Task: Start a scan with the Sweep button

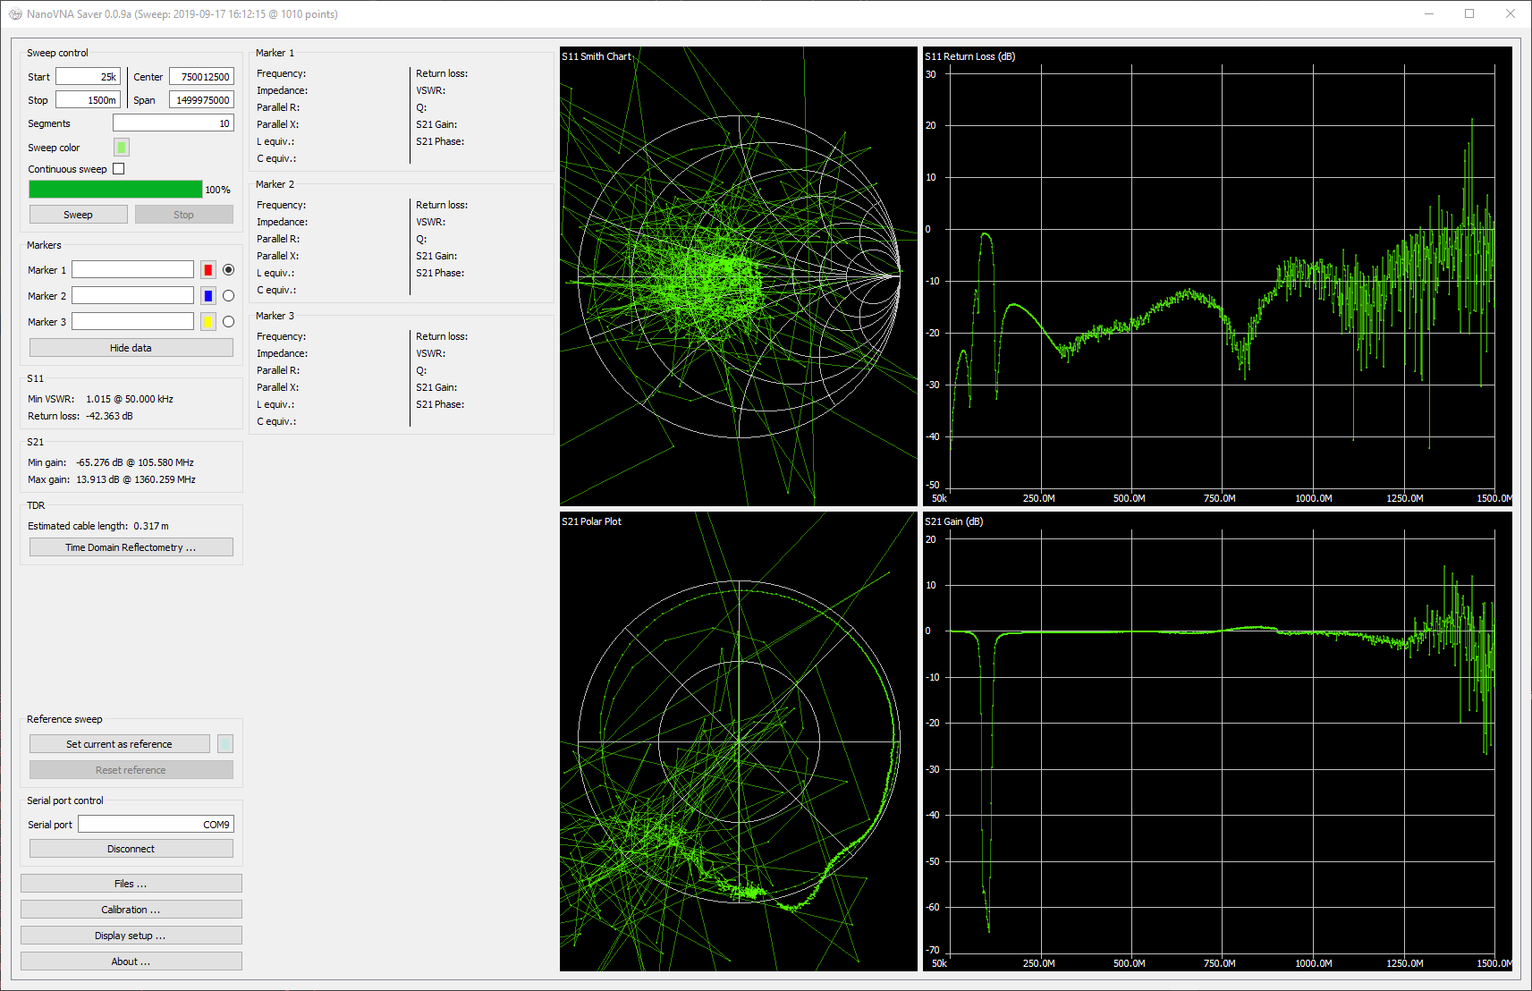Action: coord(78,215)
